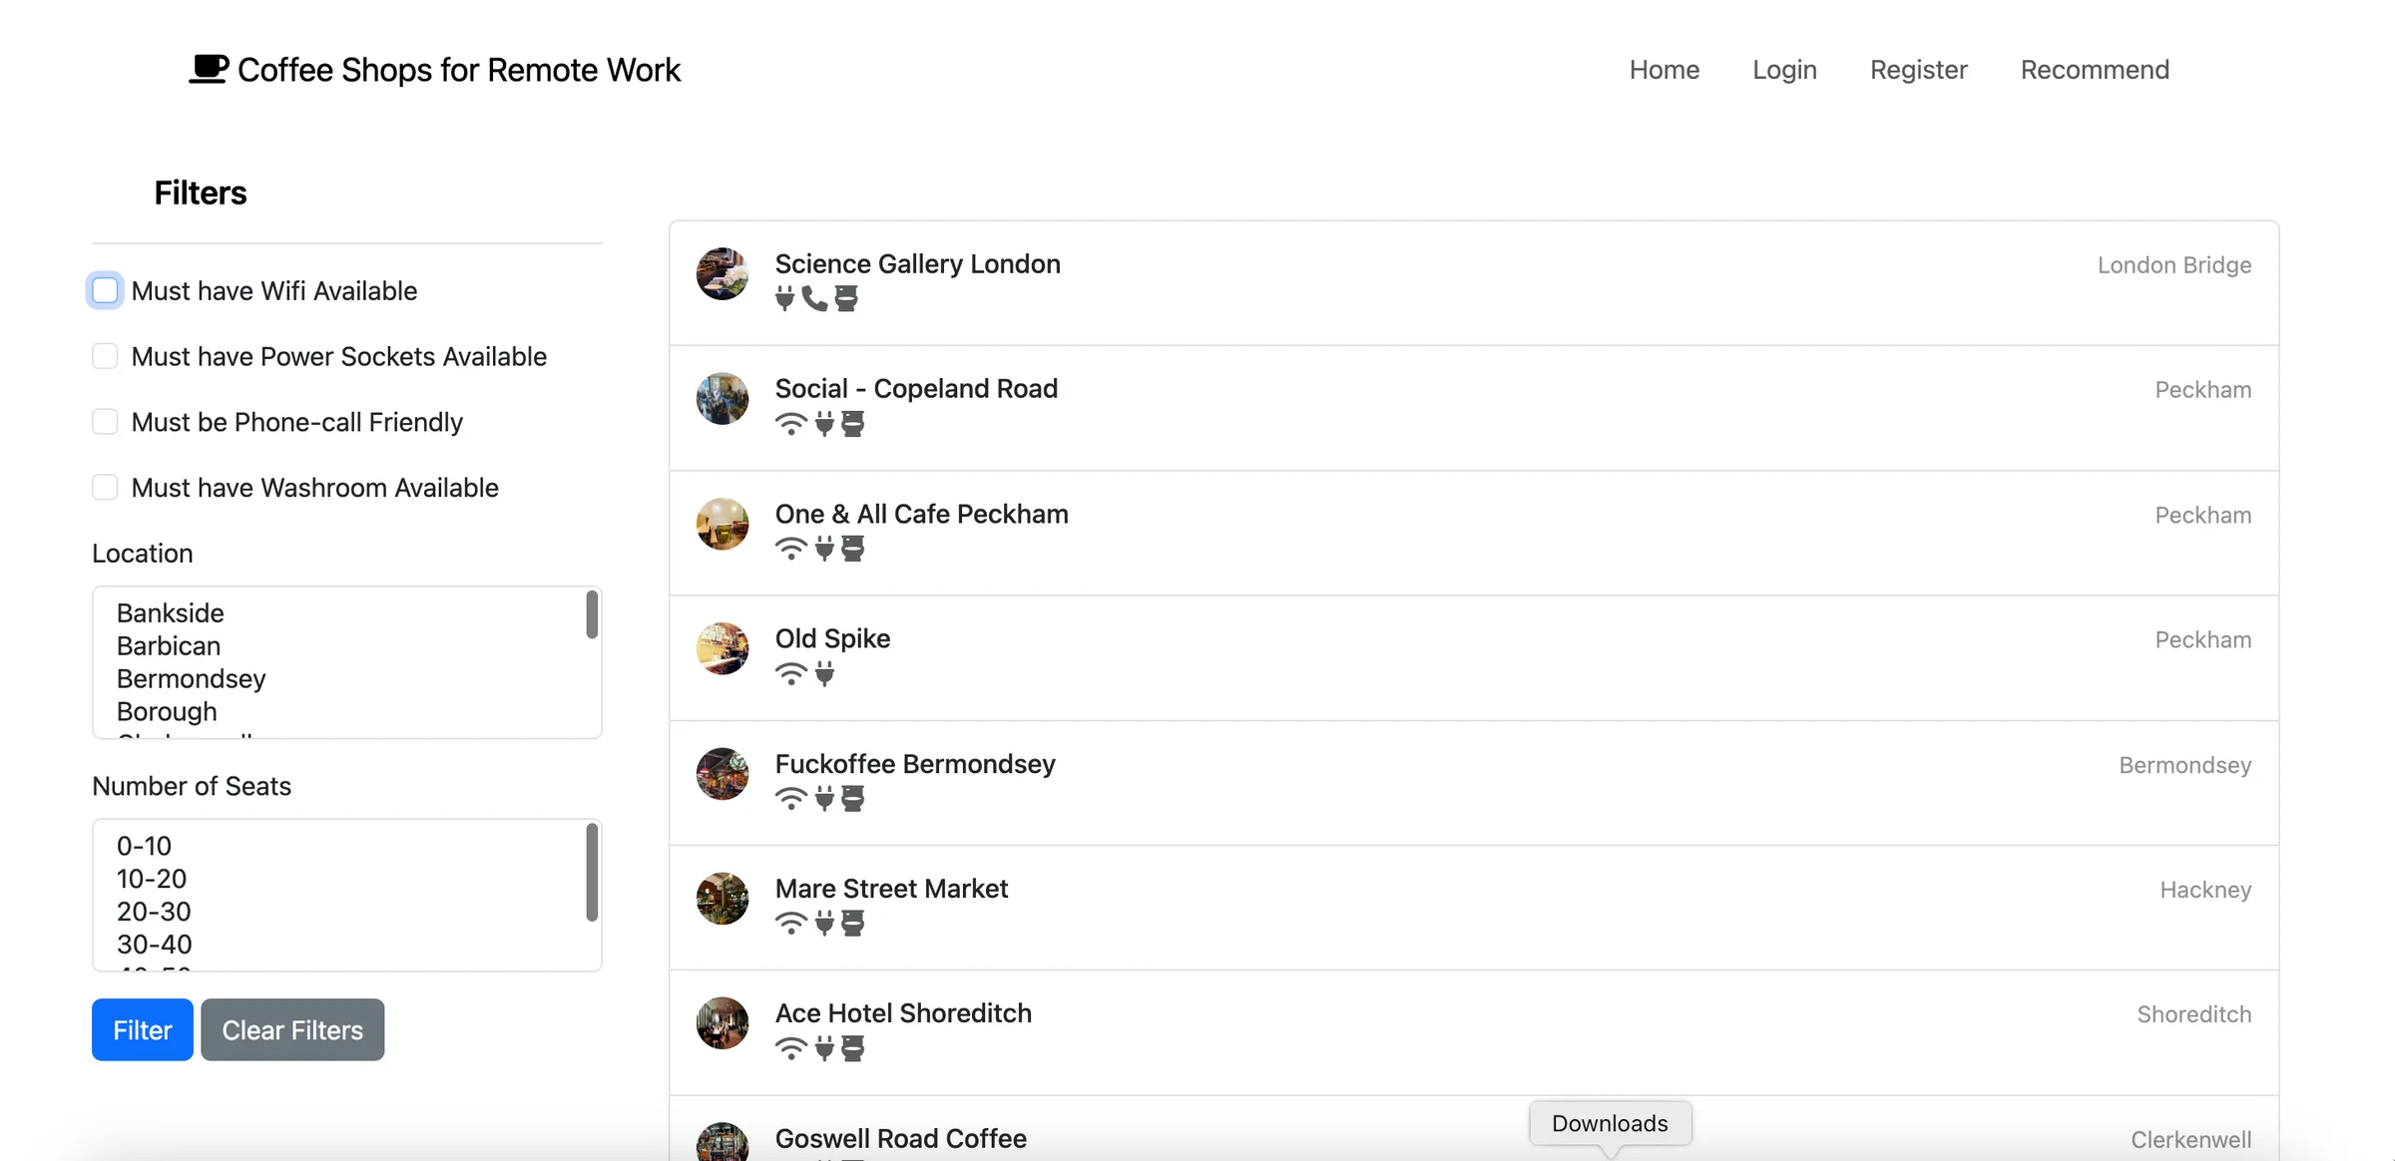Enable Must have Wifi Available

(x=104, y=290)
